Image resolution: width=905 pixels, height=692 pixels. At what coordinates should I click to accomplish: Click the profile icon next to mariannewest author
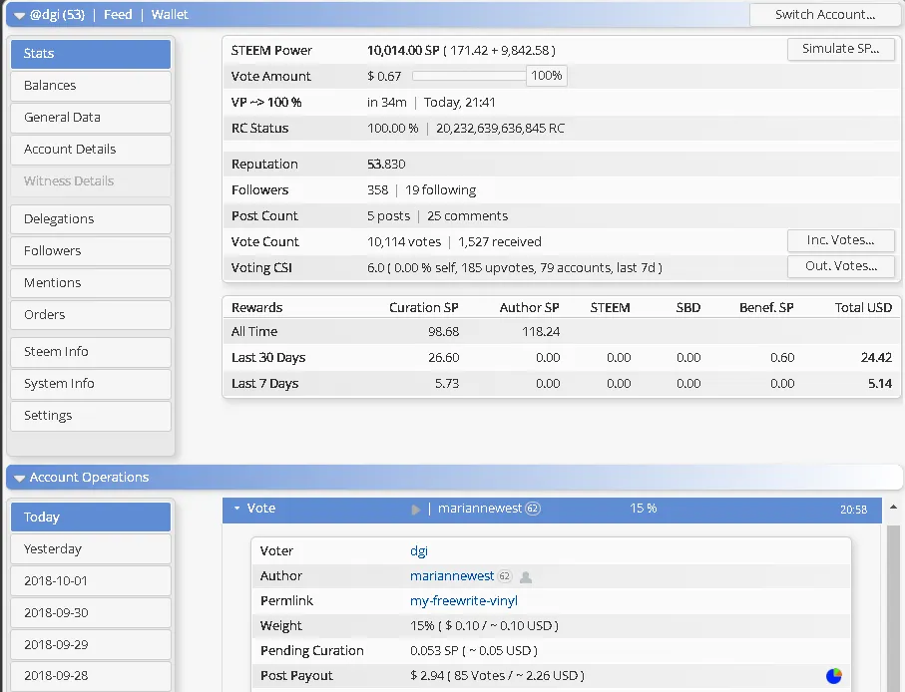526,576
